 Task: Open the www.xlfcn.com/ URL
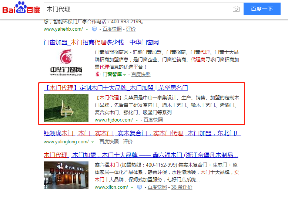(x=111, y=187)
